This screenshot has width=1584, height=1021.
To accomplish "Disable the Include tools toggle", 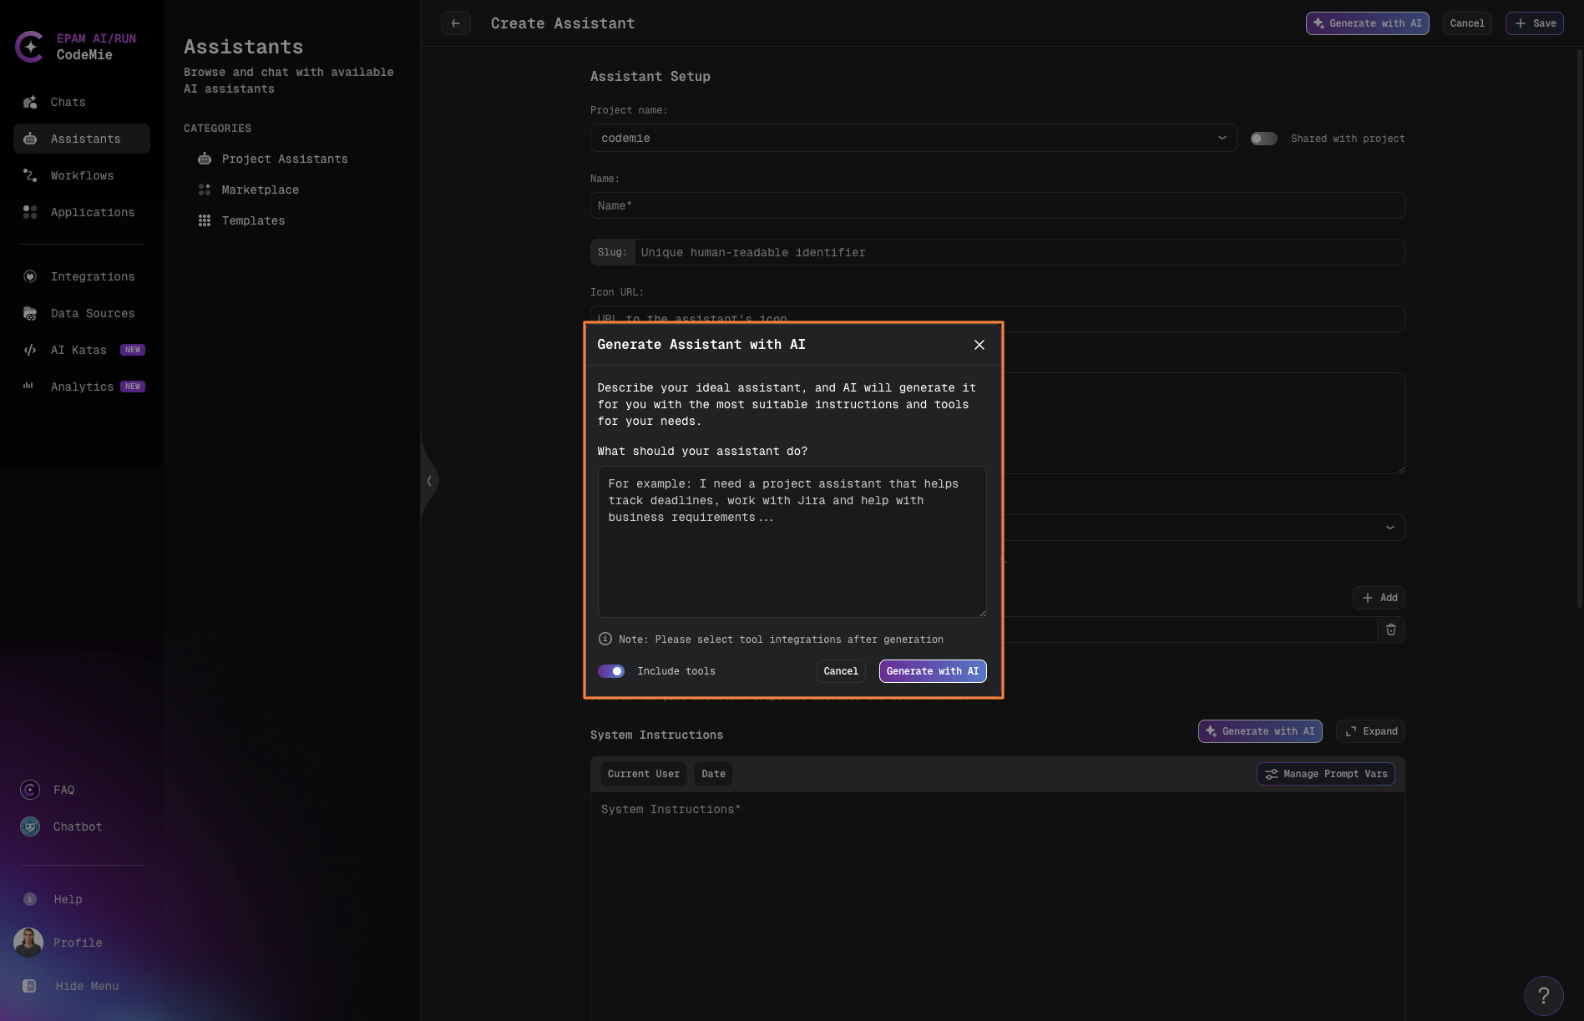I will pos(610,671).
